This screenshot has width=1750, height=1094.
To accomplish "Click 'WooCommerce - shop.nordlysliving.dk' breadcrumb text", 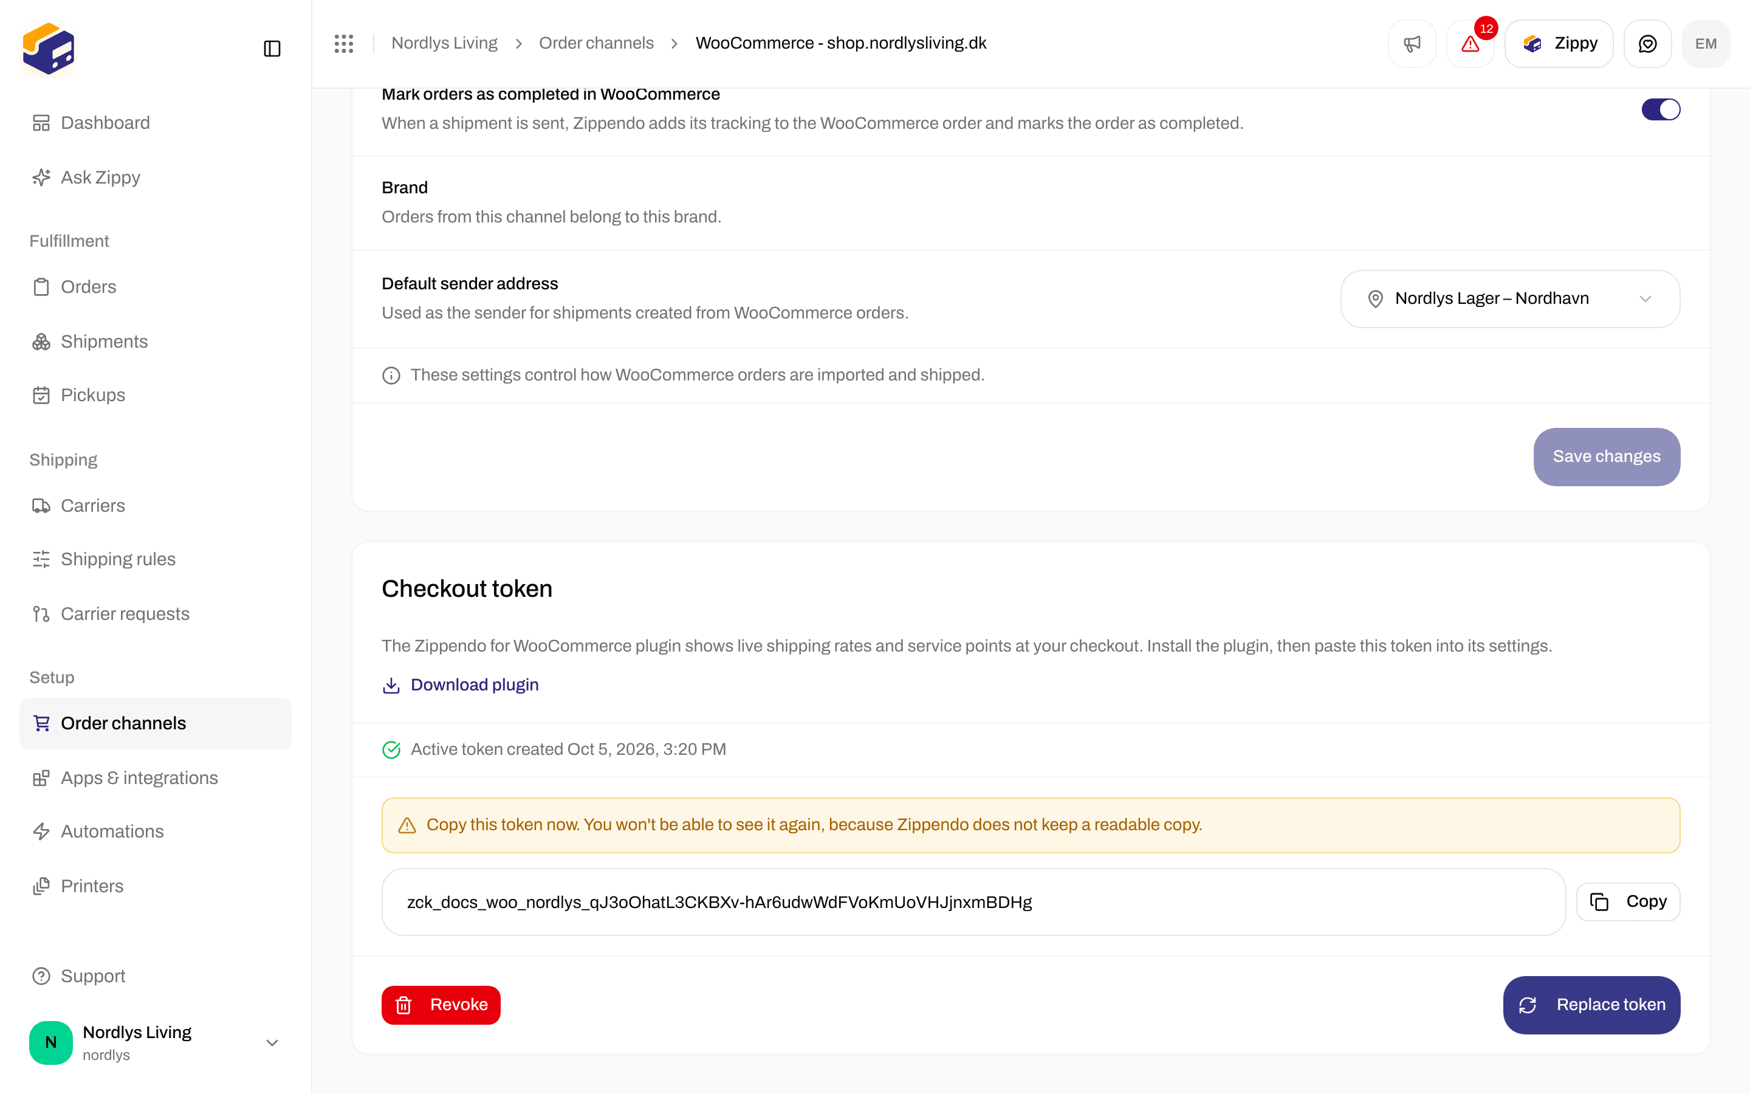I will point(841,43).
